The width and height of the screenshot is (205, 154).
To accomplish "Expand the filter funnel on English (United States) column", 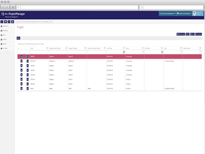I will coord(67,48).
